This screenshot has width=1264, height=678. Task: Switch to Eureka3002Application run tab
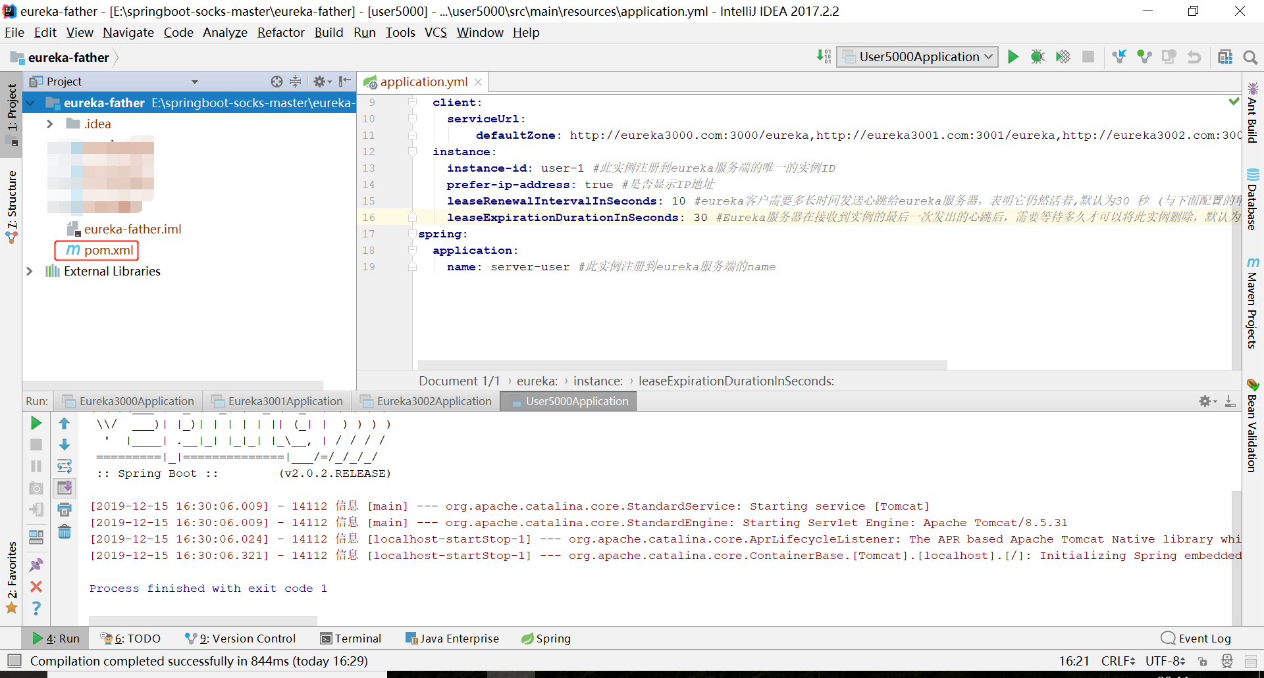[427, 401]
